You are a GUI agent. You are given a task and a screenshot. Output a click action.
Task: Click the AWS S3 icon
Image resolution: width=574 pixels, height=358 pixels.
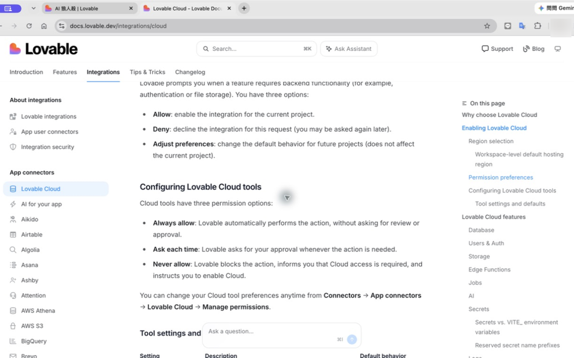point(13,326)
